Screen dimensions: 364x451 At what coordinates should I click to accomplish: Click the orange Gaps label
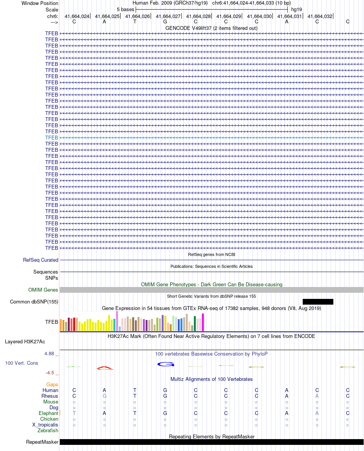coord(52,385)
